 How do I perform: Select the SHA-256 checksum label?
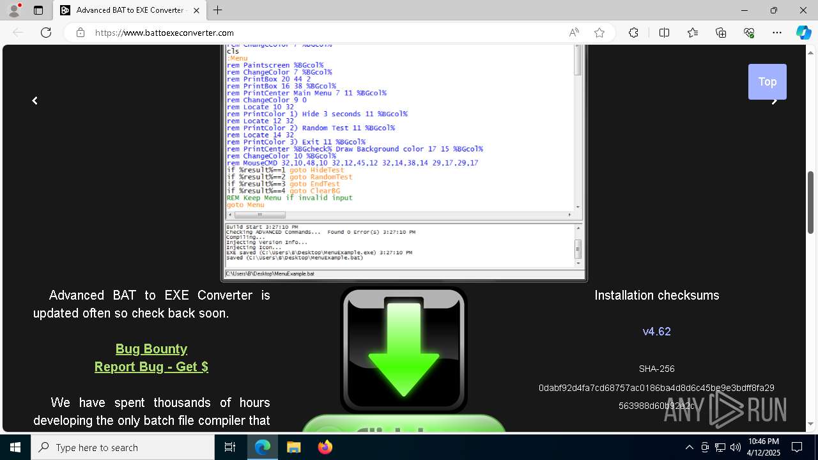656,369
